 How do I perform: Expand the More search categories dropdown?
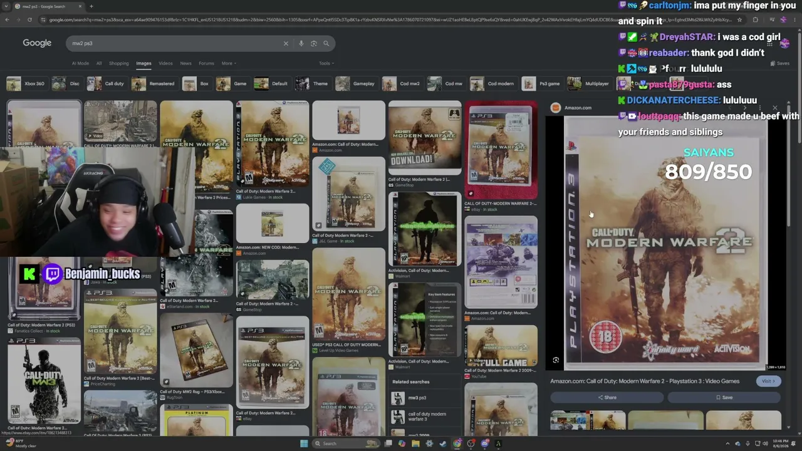point(228,63)
